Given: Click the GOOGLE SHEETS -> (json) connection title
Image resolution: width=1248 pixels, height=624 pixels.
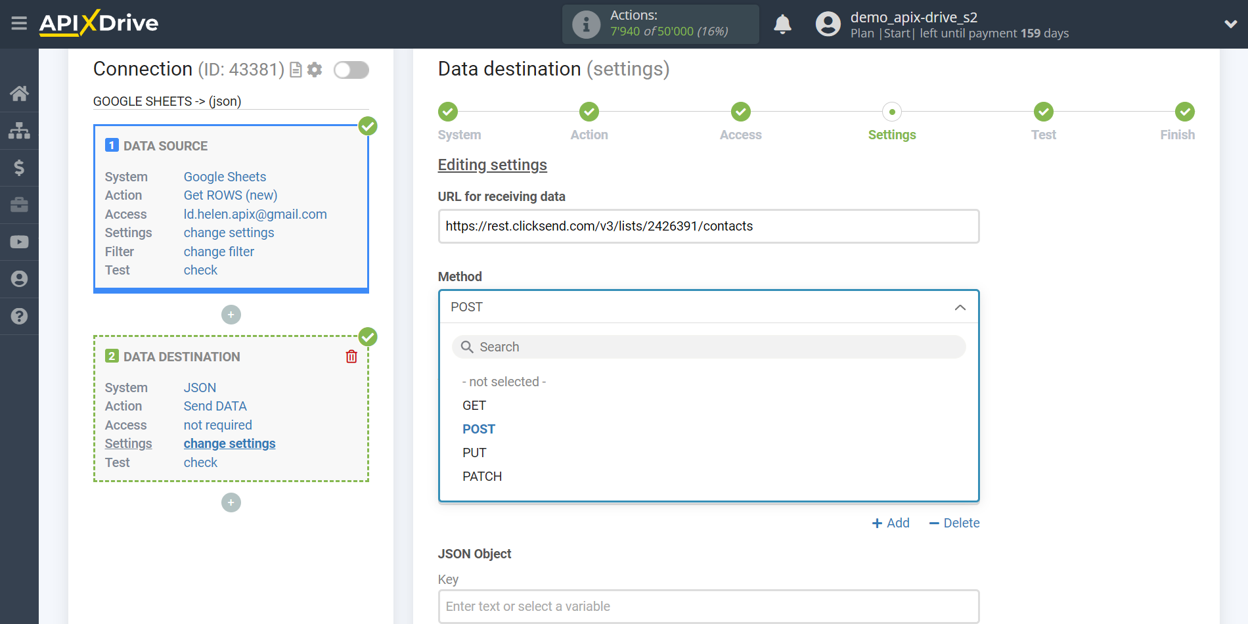Looking at the screenshot, I should (167, 101).
